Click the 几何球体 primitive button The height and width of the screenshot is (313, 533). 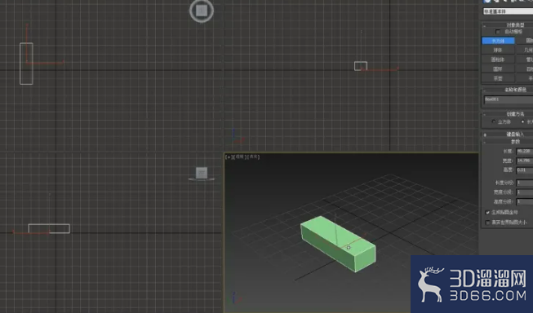(x=525, y=51)
